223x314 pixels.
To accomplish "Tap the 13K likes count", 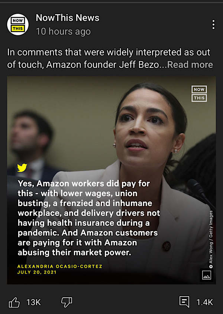I will click(x=33, y=302).
